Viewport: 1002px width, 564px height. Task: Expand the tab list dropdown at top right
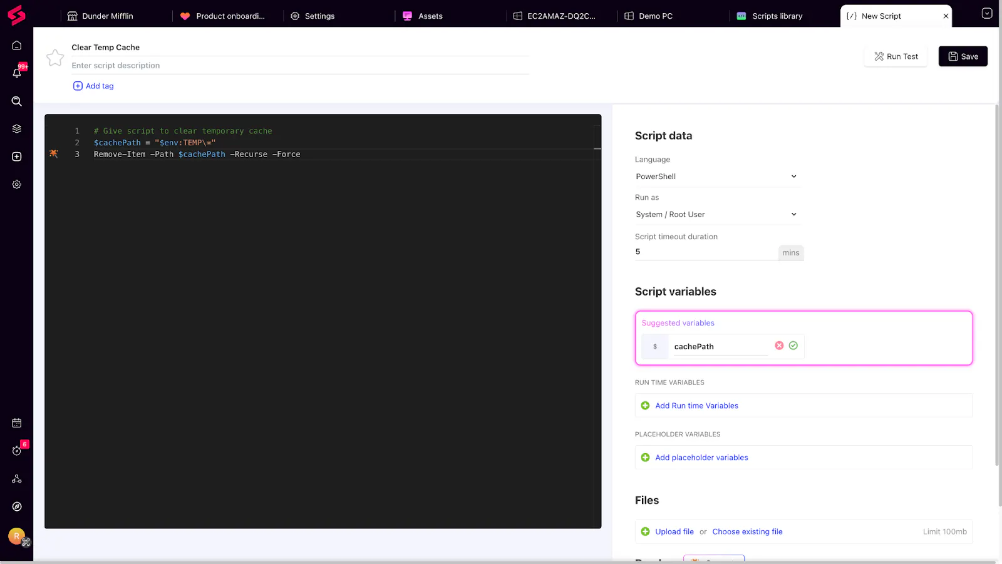[987, 13]
